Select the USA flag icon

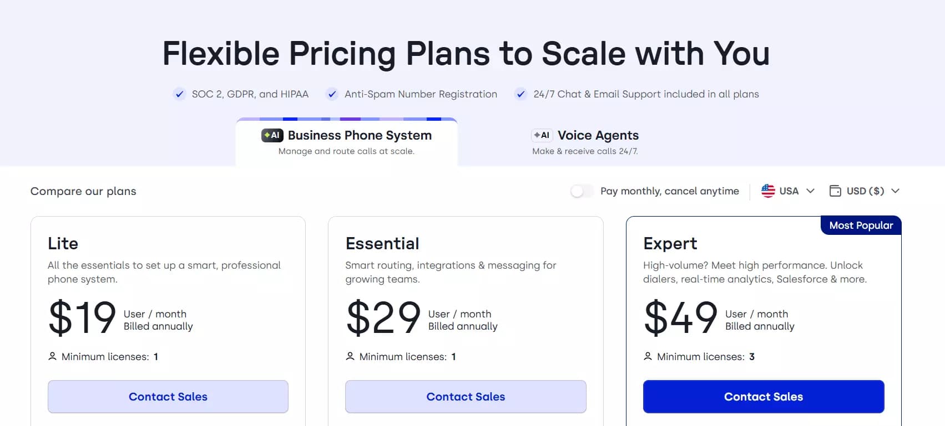(767, 191)
